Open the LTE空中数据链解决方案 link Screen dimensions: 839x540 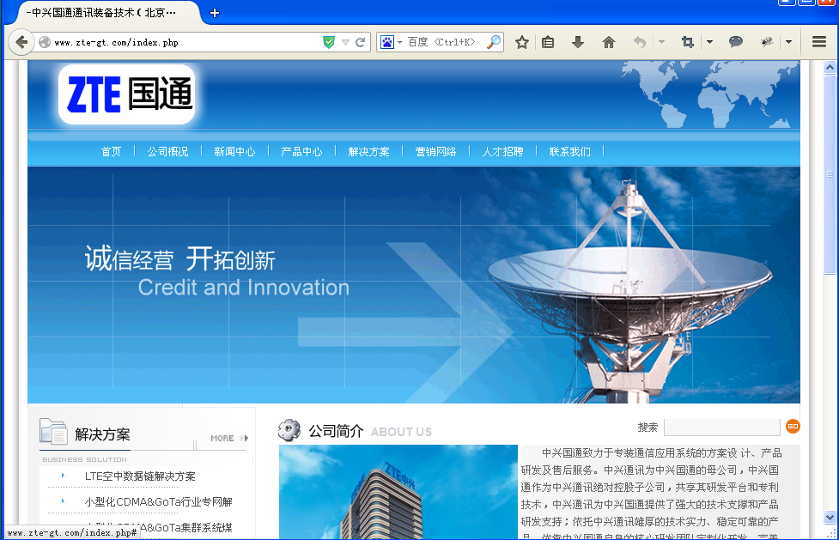coord(140,476)
